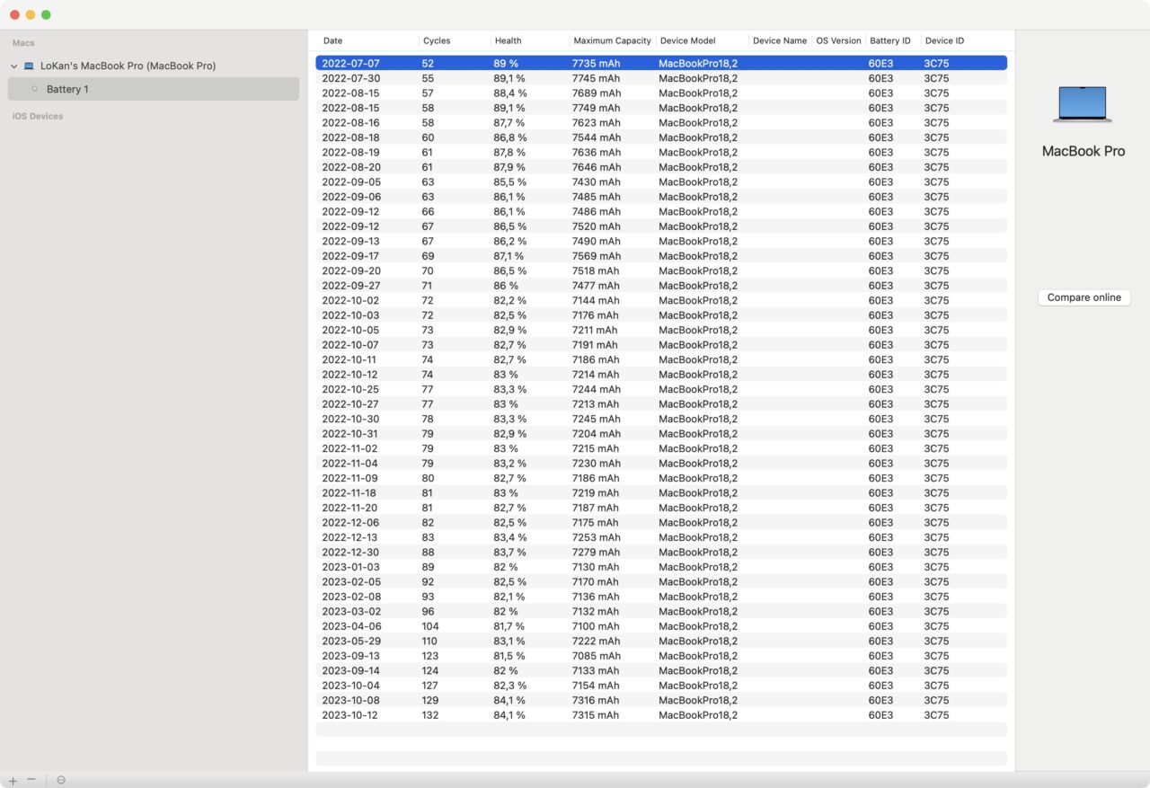
Task: Select the row dated 2023-09-13
Action: pyautogui.click(x=661, y=656)
